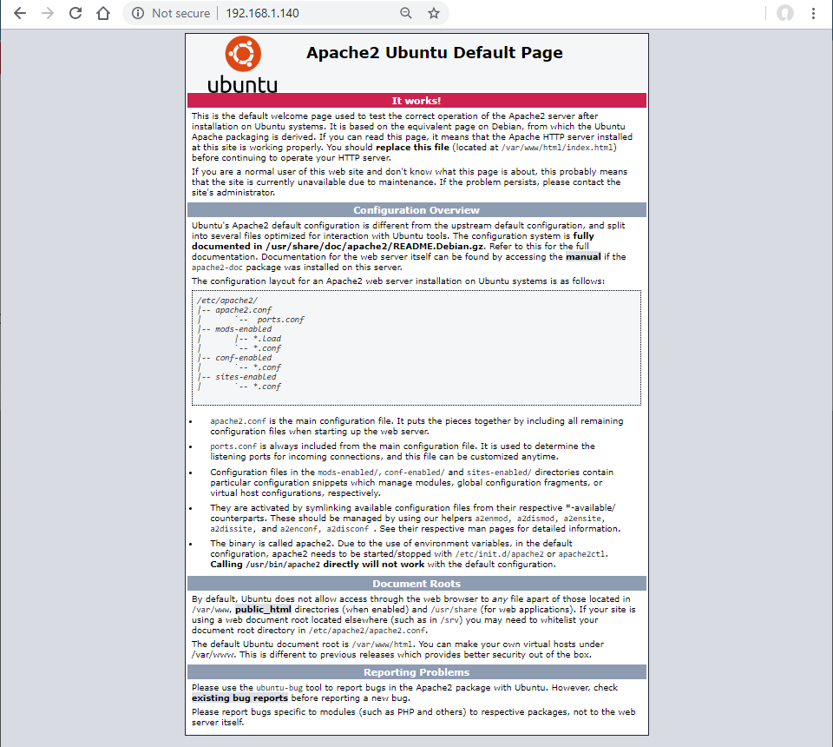The width and height of the screenshot is (833, 747).
Task: Click the apache2-doc package name
Action: click(x=217, y=268)
